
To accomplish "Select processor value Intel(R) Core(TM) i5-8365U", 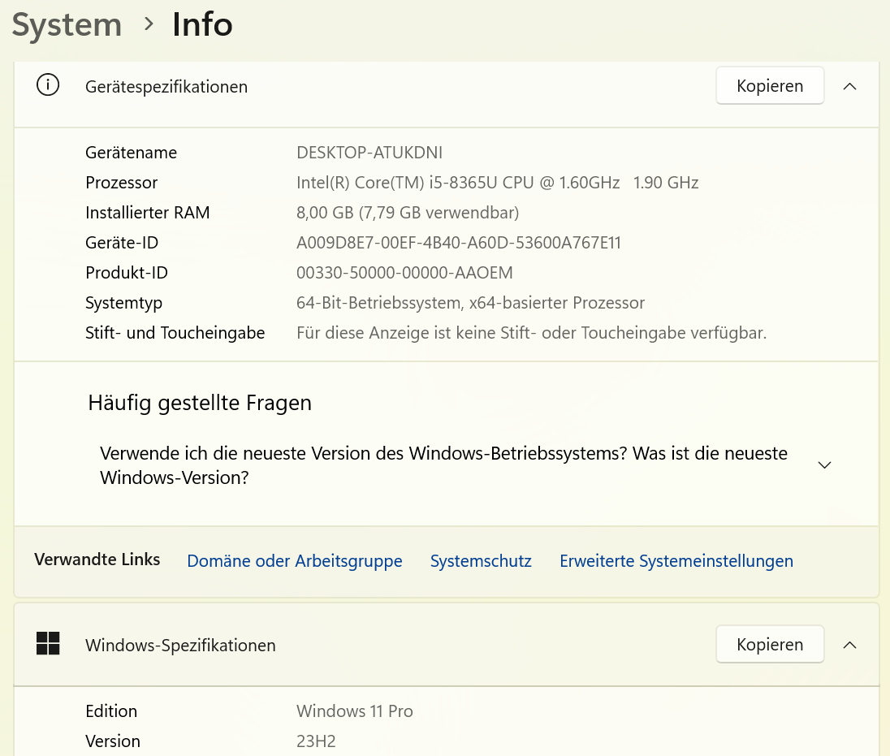I will pos(497,183).
